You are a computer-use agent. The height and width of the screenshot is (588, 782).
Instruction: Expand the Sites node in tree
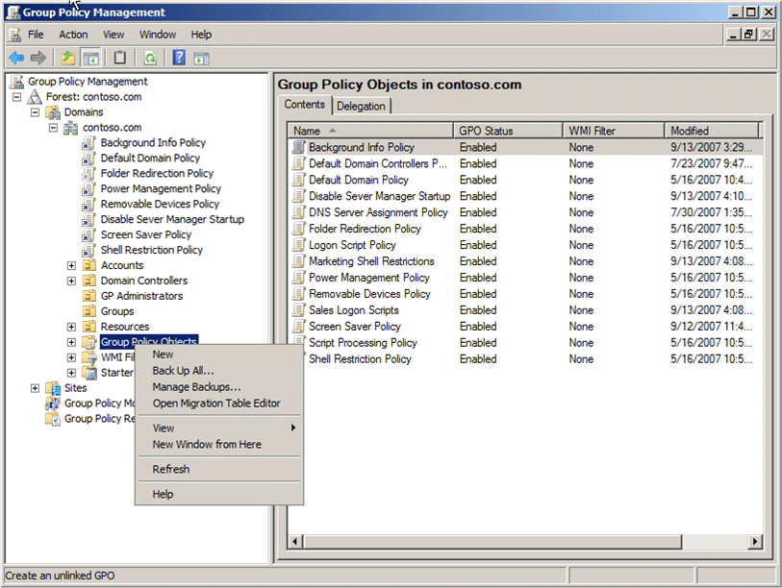click(x=36, y=388)
